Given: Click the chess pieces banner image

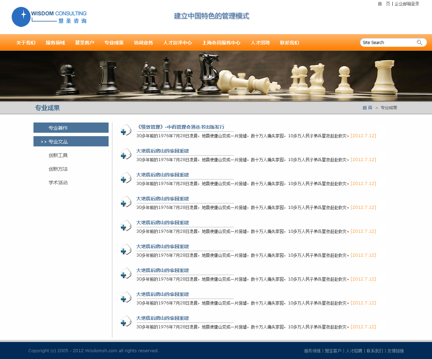Looking at the screenshot, I should [216, 76].
